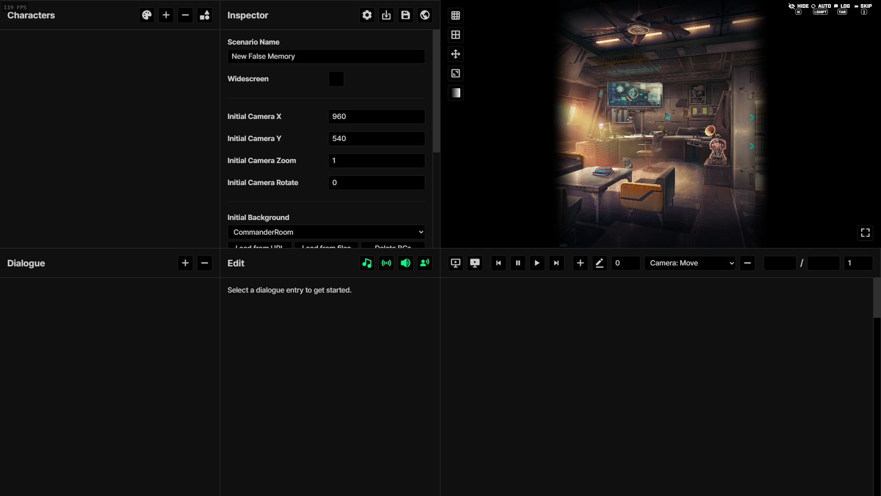The image size is (881, 496).
Task: Open the Initial Background CommanderRoom dropdown
Action: (x=326, y=232)
